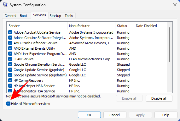Sort by the Manufacturer column header
This screenshot has width=180, height=121.
(x=91, y=26)
